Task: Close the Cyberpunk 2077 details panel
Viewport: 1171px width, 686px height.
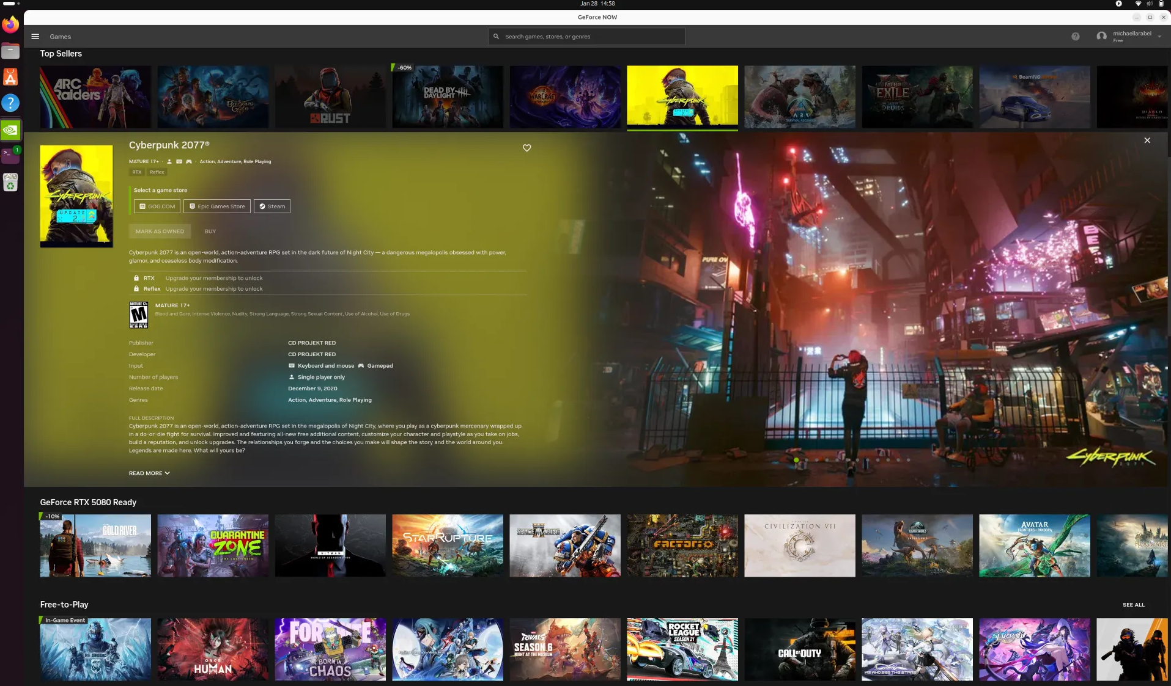Action: click(1147, 140)
